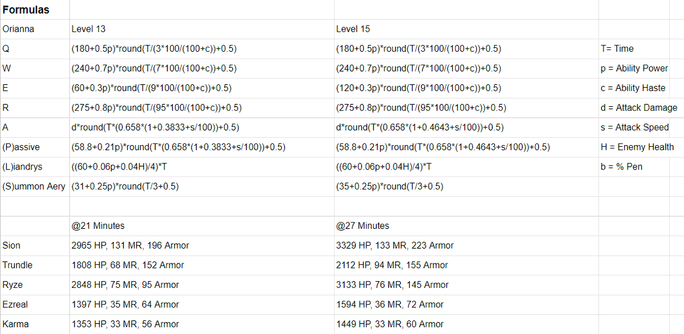Click the 'Karma' row label
The width and height of the screenshot is (684, 334).
(x=34, y=324)
